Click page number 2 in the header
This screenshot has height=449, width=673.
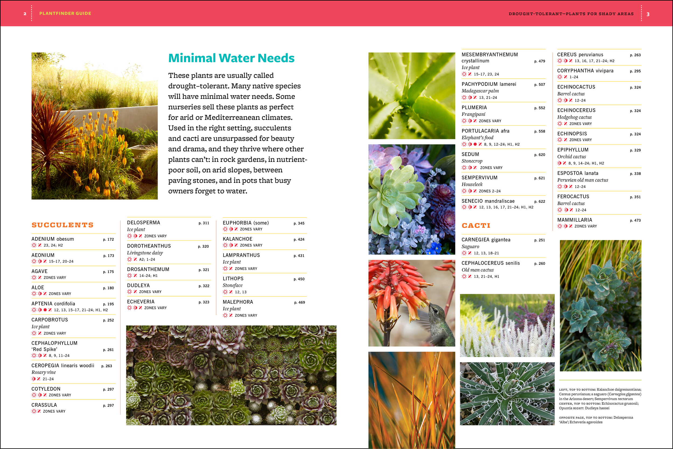point(25,13)
